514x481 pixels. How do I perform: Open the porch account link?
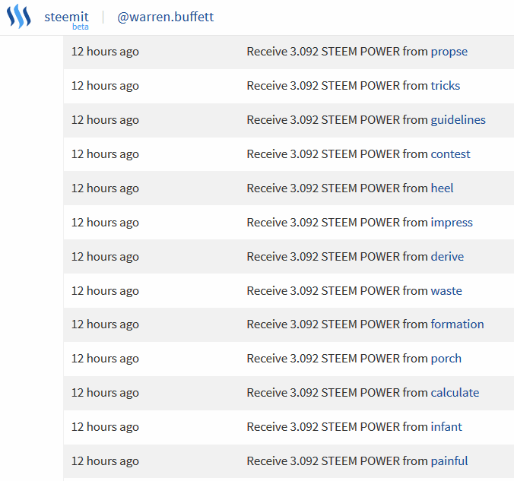(x=446, y=359)
